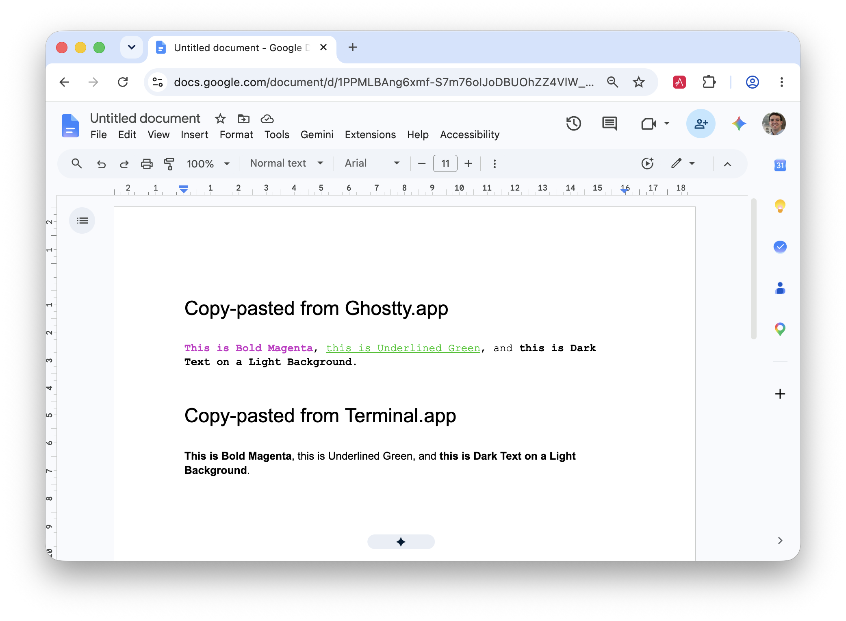The image size is (846, 621).
Task: Get add-ons with plus icon
Action: pos(780,393)
